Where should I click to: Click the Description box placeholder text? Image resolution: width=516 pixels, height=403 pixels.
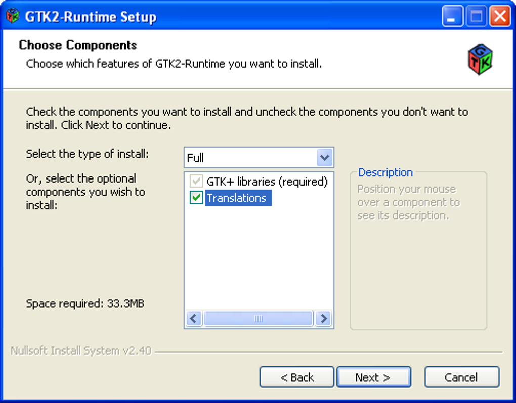[409, 202]
